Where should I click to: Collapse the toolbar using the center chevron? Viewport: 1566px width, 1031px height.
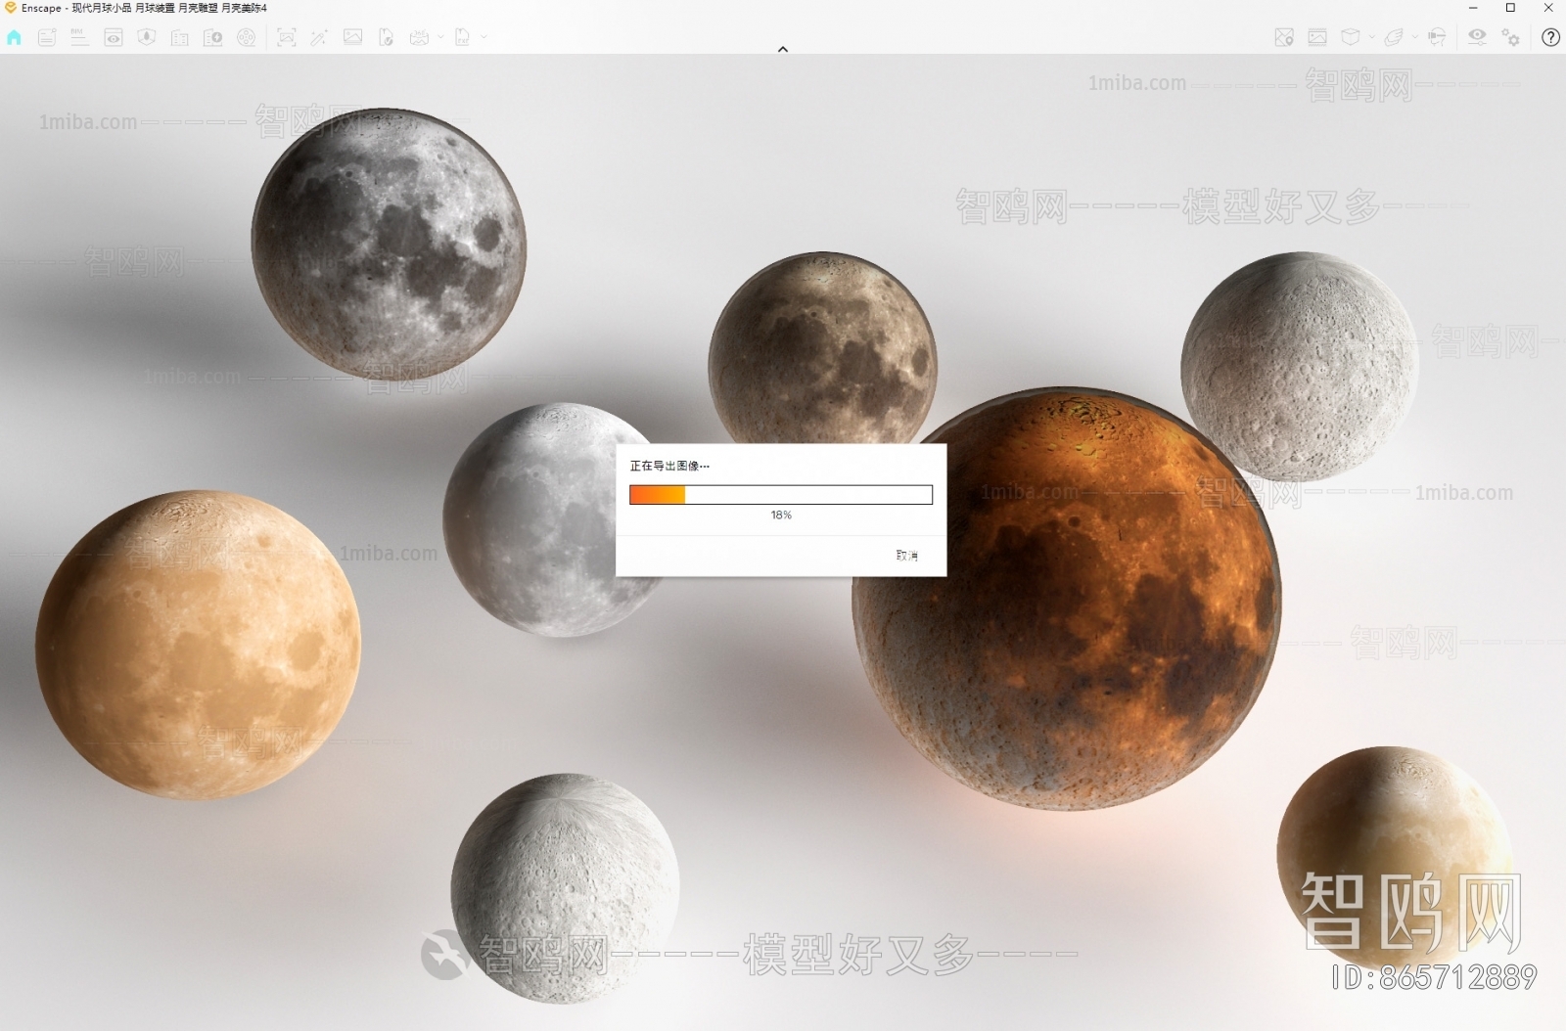click(782, 49)
